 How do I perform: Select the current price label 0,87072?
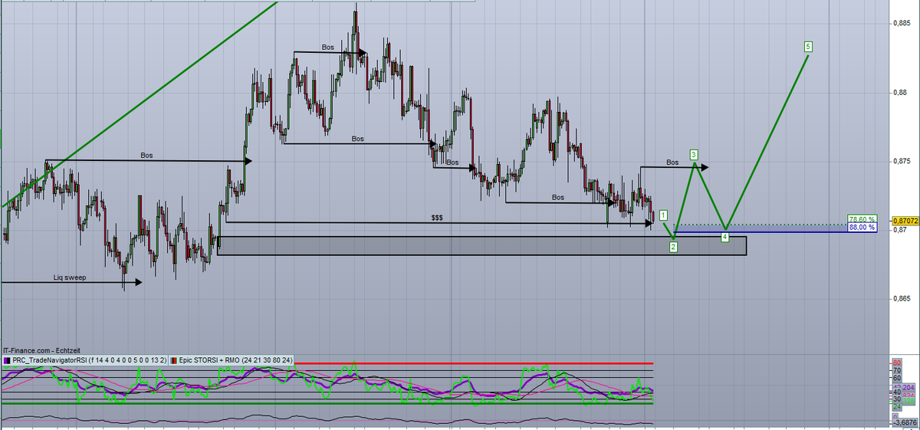click(x=905, y=222)
